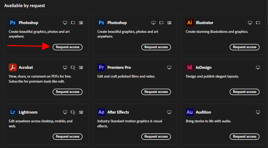Click the mobile devices icon on Acrobat card
Screen dimensions: 268x148
coord(73,68)
